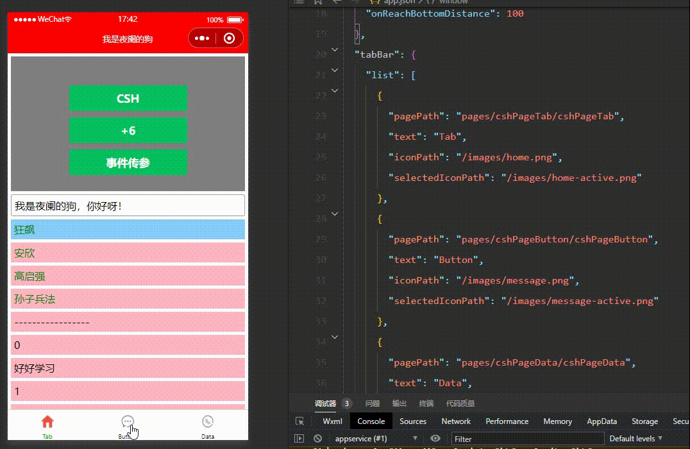This screenshot has width=690, height=449.
Task: Tap the green +6 button
Action: 128,131
